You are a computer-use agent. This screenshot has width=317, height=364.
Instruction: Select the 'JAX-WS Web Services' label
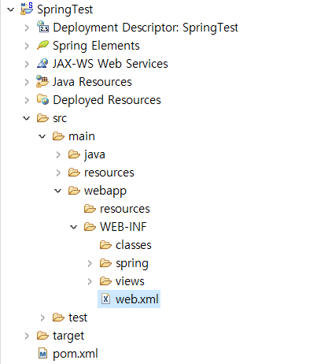click(x=110, y=64)
